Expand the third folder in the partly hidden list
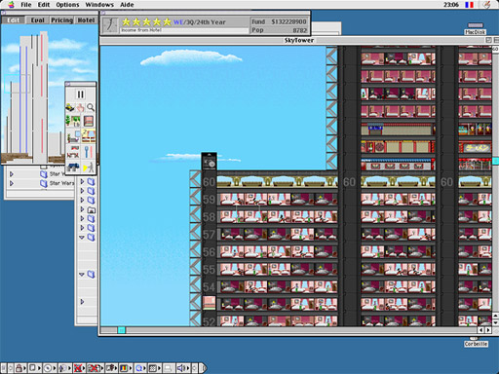Image resolution: width=499 pixels, height=374 pixels. pos(82,200)
